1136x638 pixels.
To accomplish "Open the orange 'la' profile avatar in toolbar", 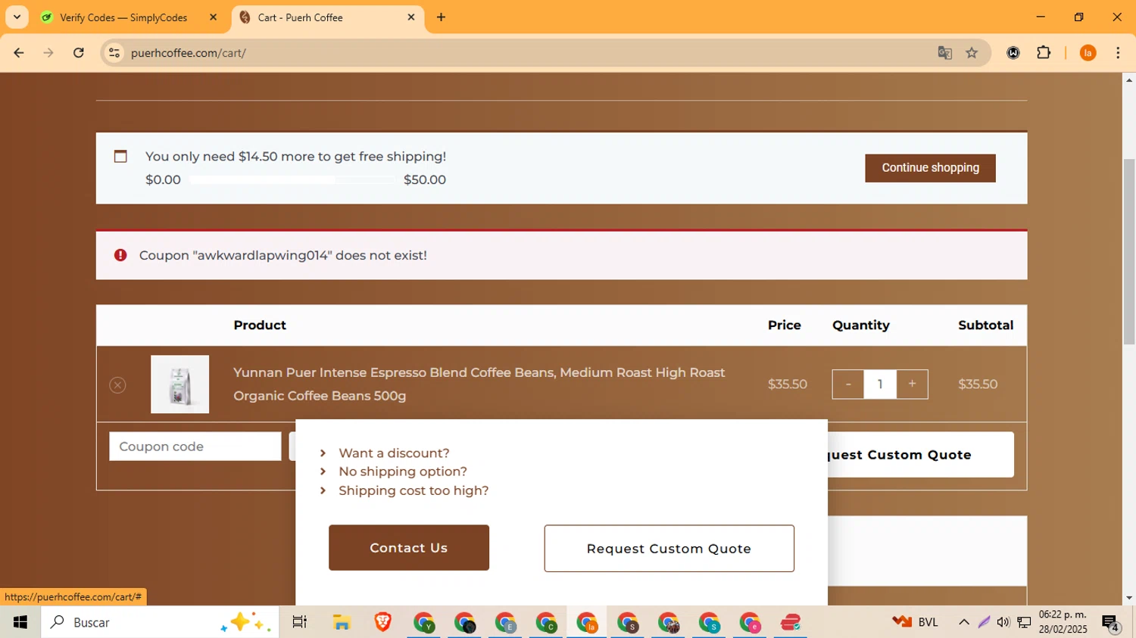I will click(x=1088, y=53).
